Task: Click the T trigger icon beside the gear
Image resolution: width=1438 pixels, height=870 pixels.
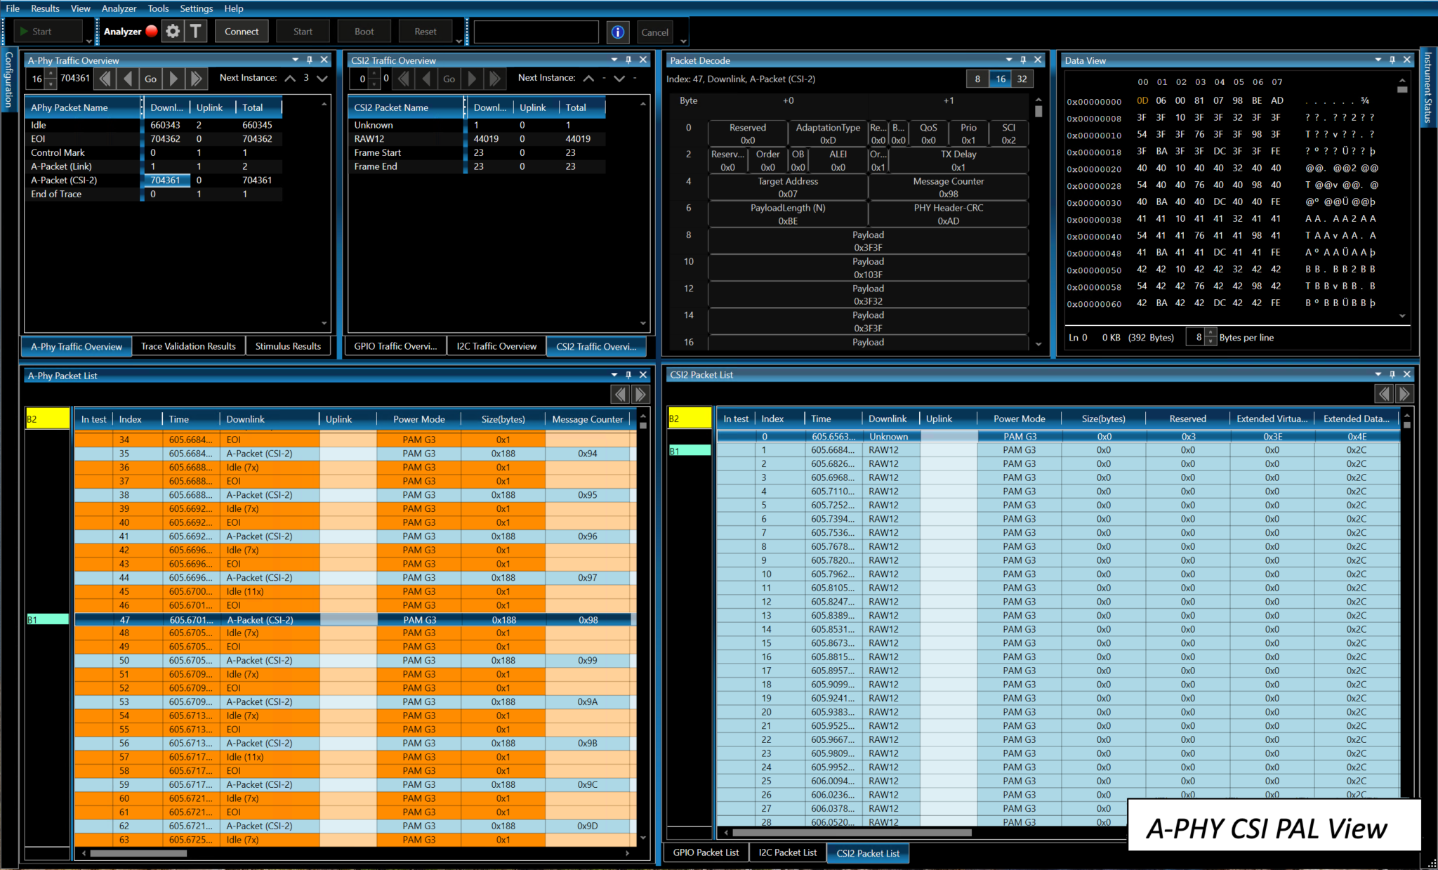Action: 196,31
